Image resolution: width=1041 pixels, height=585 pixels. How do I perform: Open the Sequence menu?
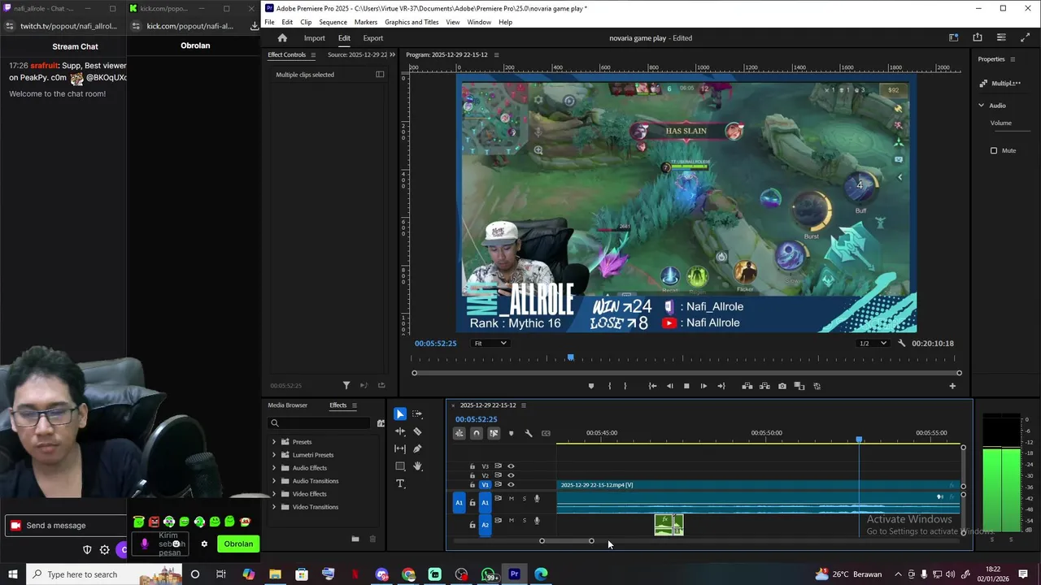tap(333, 22)
